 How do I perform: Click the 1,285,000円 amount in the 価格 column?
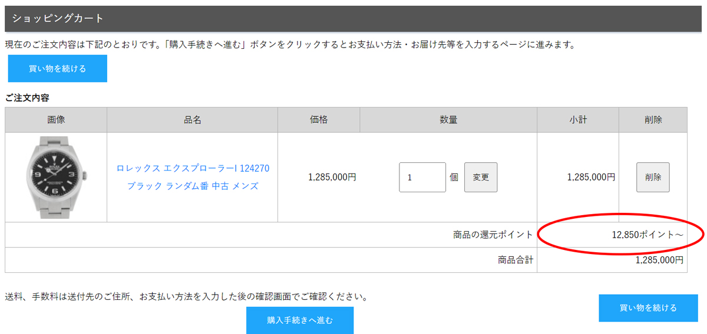pyautogui.click(x=332, y=177)
